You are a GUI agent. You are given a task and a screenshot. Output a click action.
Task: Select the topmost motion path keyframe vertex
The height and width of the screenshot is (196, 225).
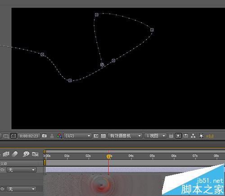pos(97,15)
